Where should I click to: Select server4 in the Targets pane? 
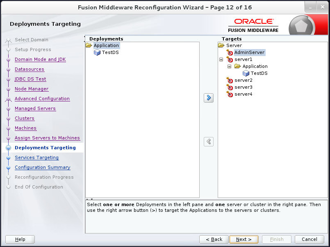point(243,94)
